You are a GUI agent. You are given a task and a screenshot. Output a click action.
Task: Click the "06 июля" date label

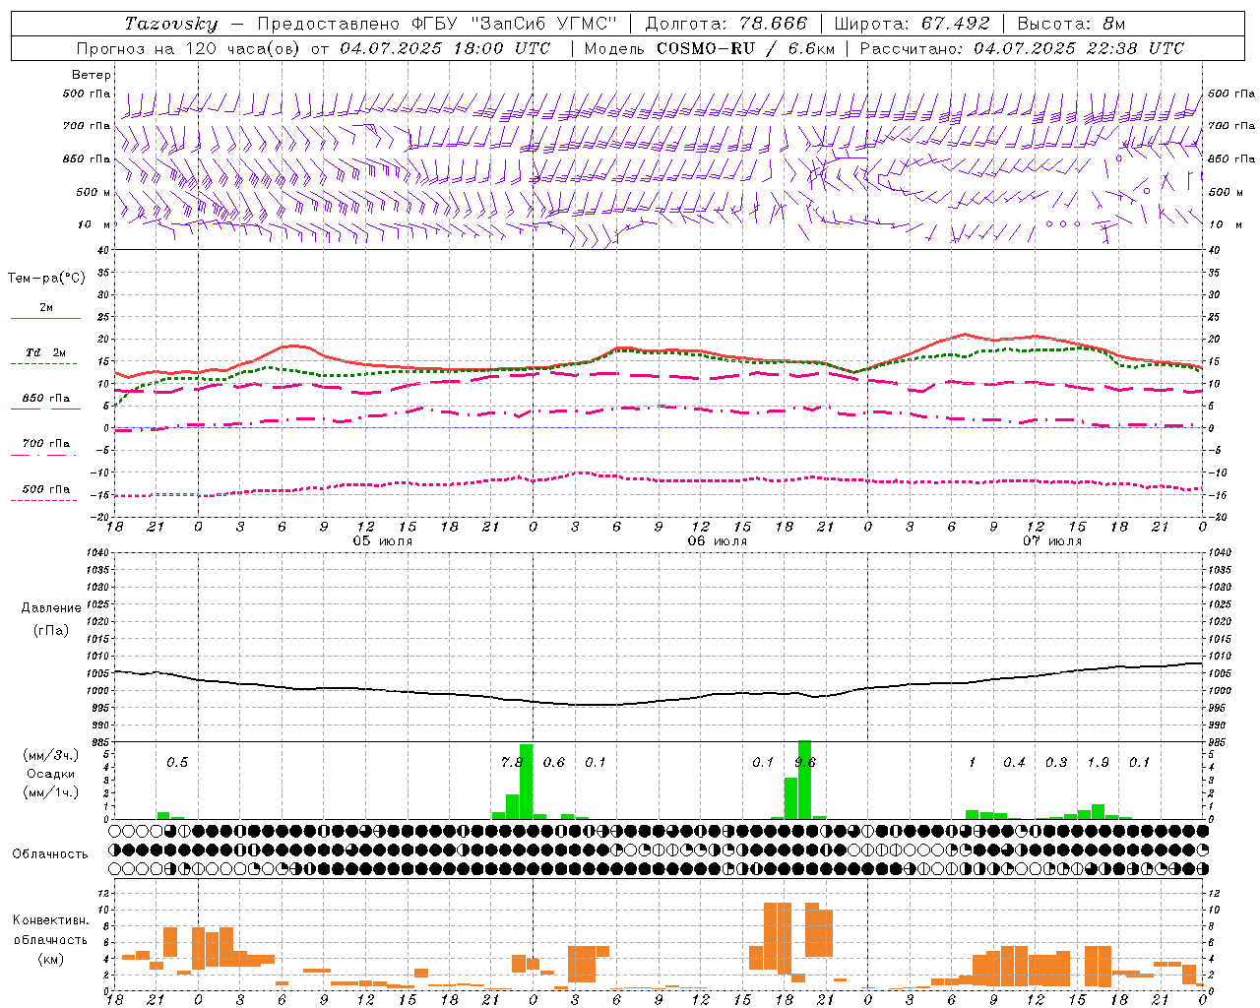click(718, 541)
